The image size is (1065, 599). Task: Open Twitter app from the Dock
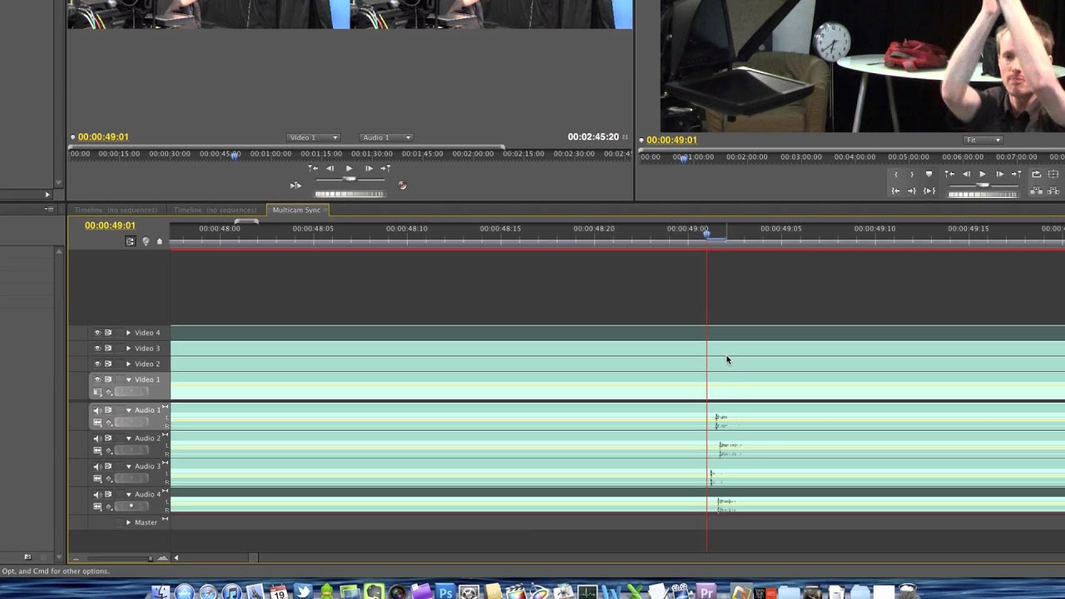pos(303,592)
